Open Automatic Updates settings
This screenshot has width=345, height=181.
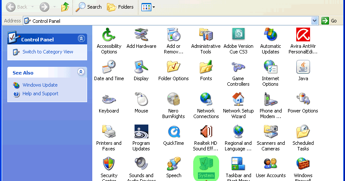tap(270, 41)
